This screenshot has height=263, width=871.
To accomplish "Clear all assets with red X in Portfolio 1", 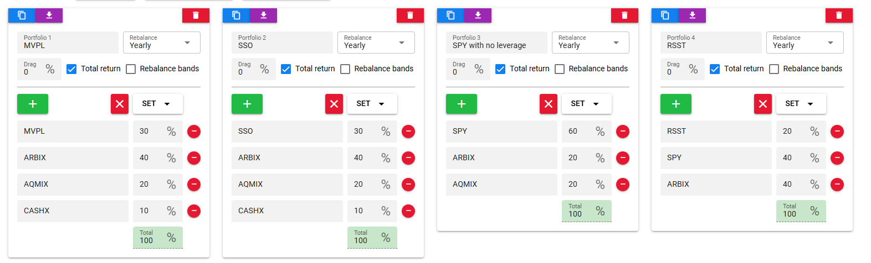I will pos(120,104).
